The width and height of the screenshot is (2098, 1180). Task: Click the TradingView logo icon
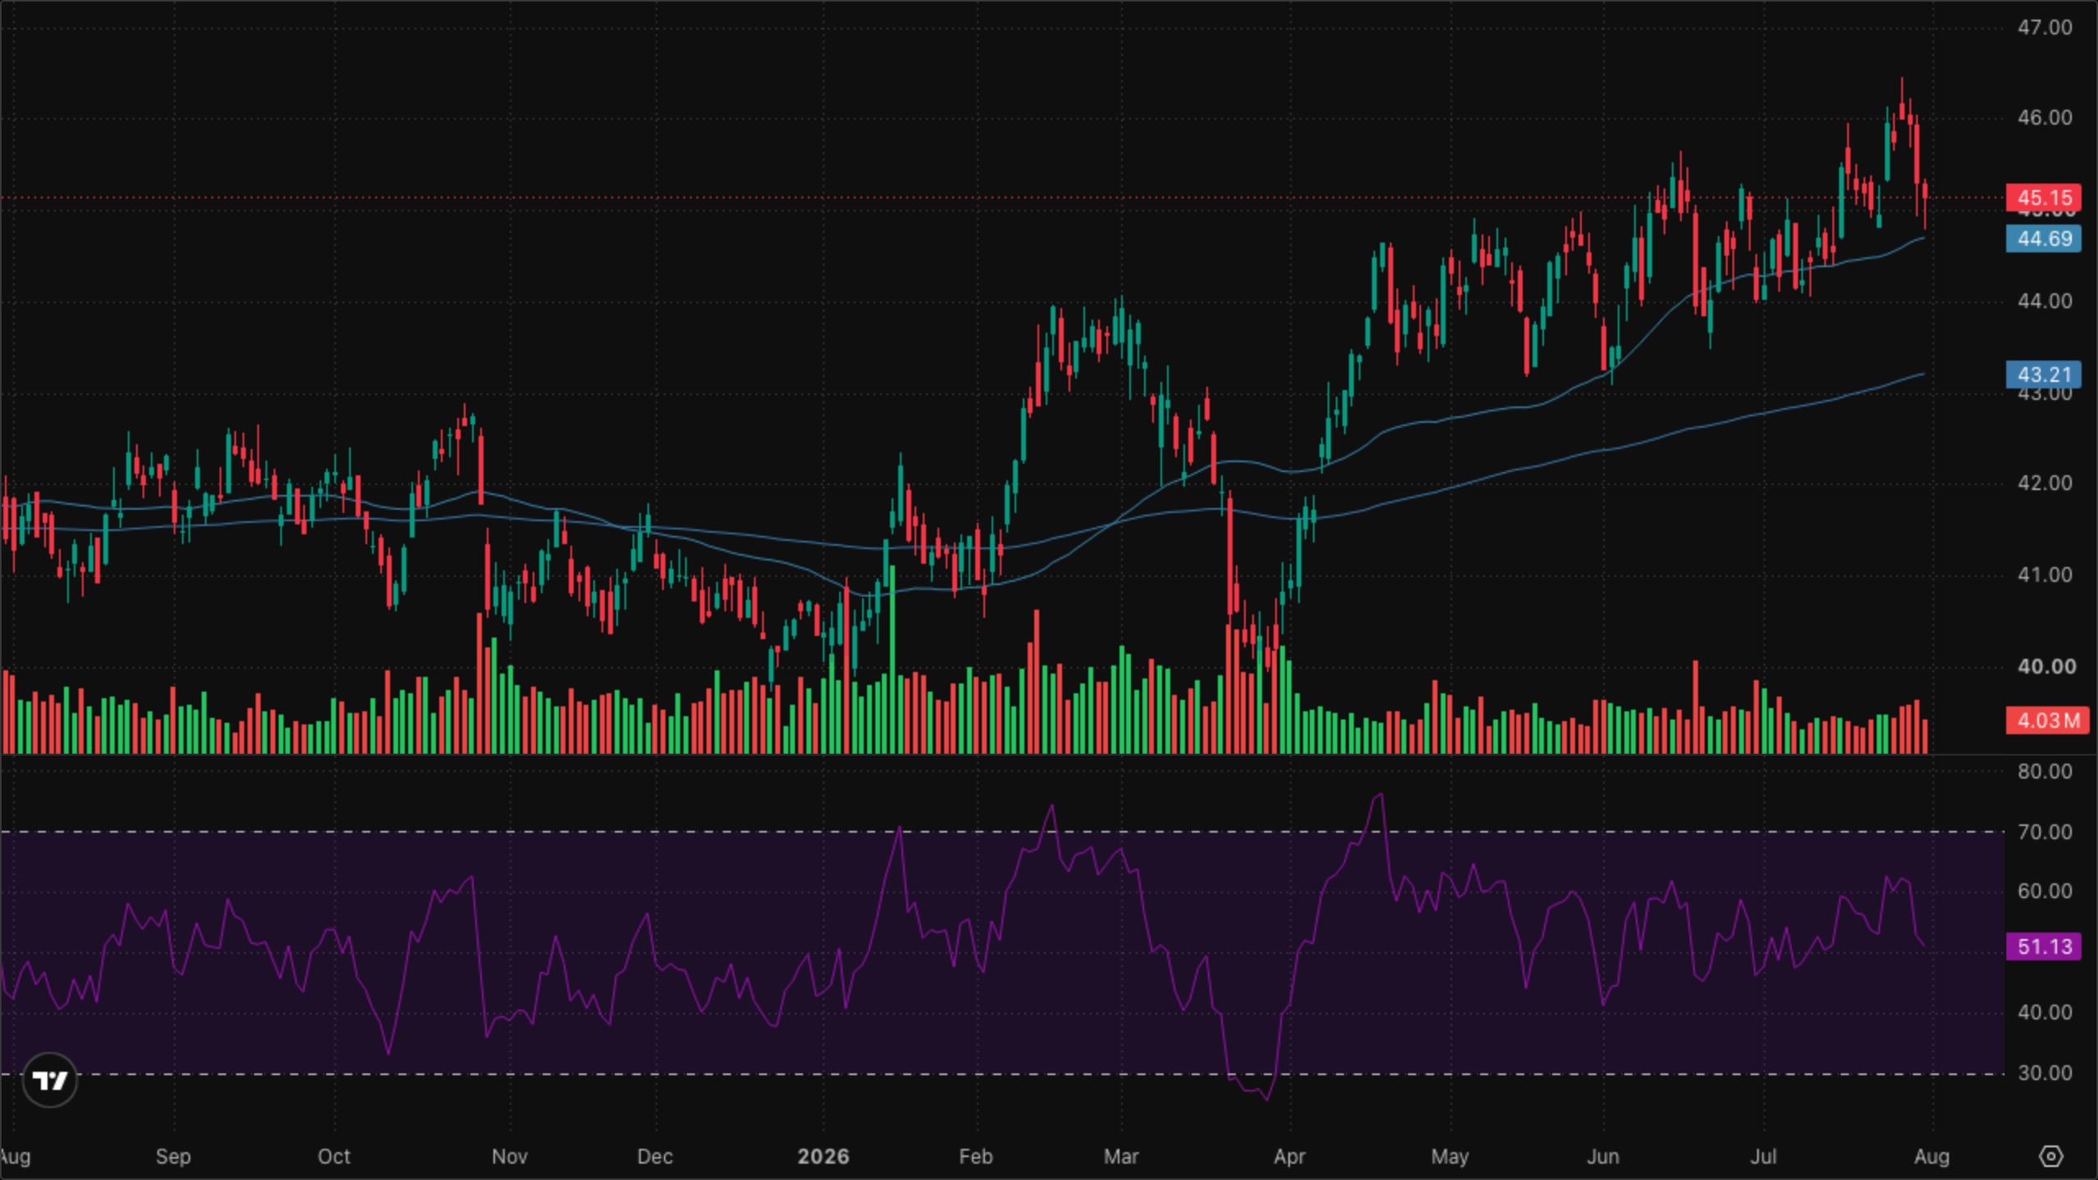(50, 1080)
